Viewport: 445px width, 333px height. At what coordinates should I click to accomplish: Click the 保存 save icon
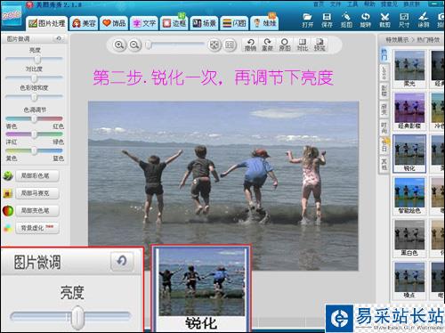327,20
